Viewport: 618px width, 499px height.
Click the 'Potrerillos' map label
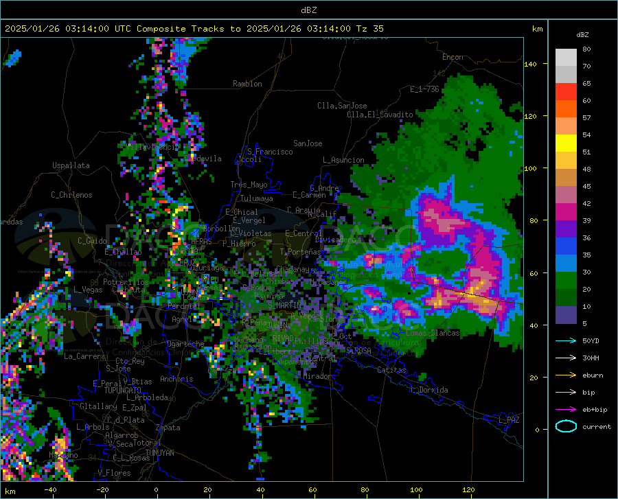pos(126,282)
